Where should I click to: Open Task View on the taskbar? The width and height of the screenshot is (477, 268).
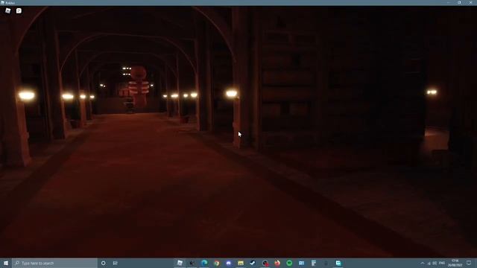pyautogui.click(x=116, y=263)
